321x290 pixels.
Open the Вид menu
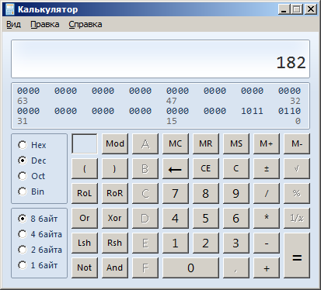pos(13,25)
